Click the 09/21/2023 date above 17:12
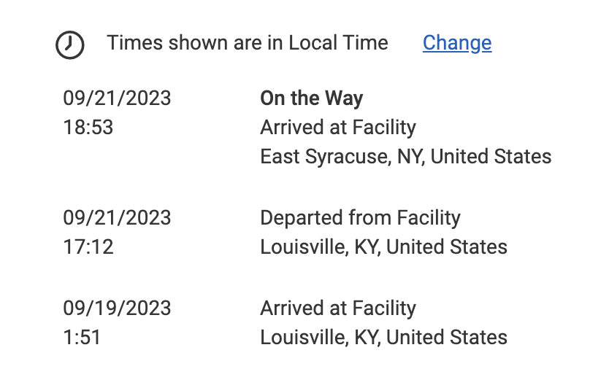The width and height of the screenshot is (609, 369). tap(117, 217)
